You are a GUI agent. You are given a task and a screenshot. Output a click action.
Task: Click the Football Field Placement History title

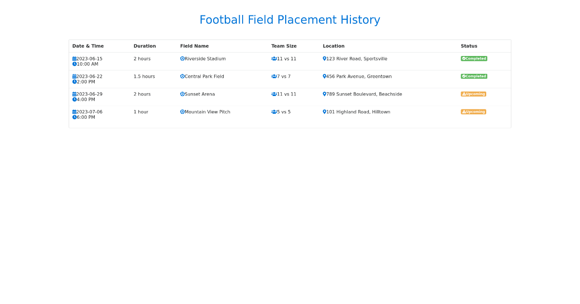[290, 20]
